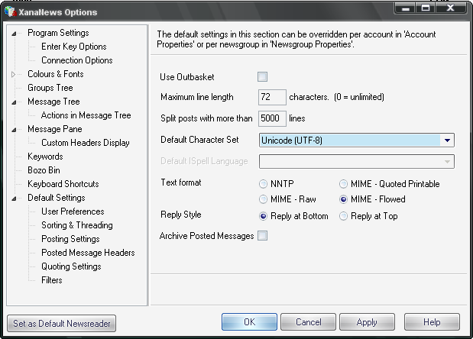Open Help for this dialog
Screen dimensions: 473x339
(432, 322)
